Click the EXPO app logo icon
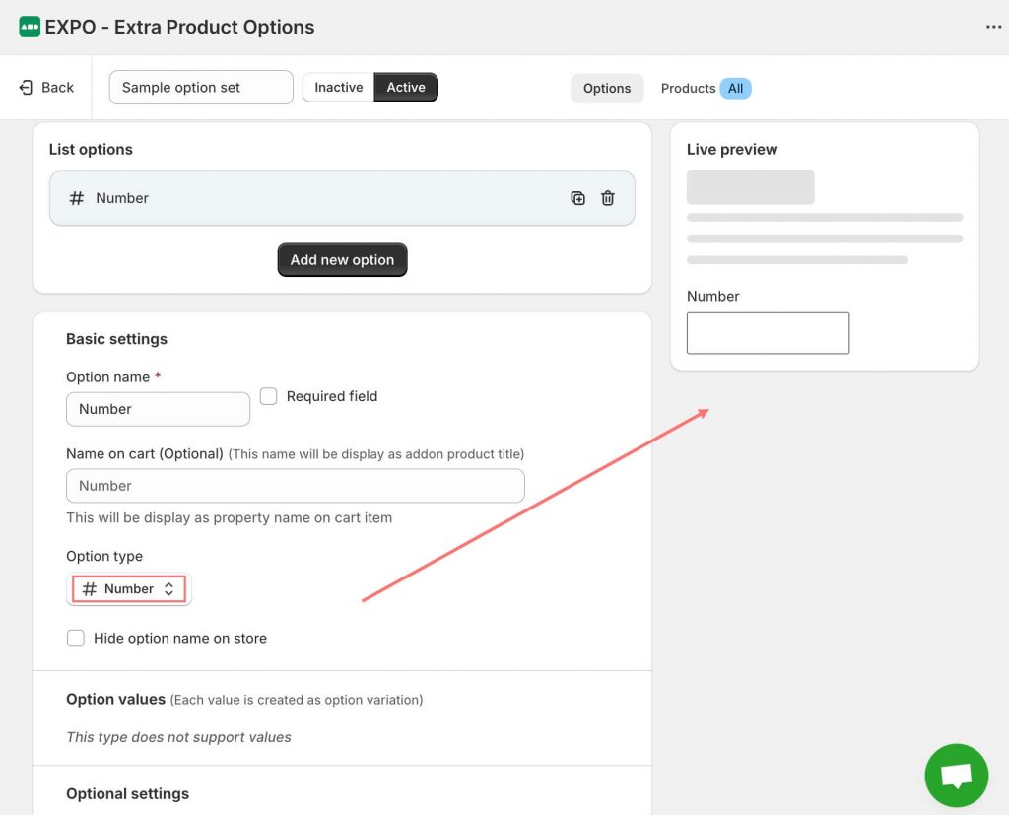The height and width of the screenshot is (815, 1009). coord(30,27)
